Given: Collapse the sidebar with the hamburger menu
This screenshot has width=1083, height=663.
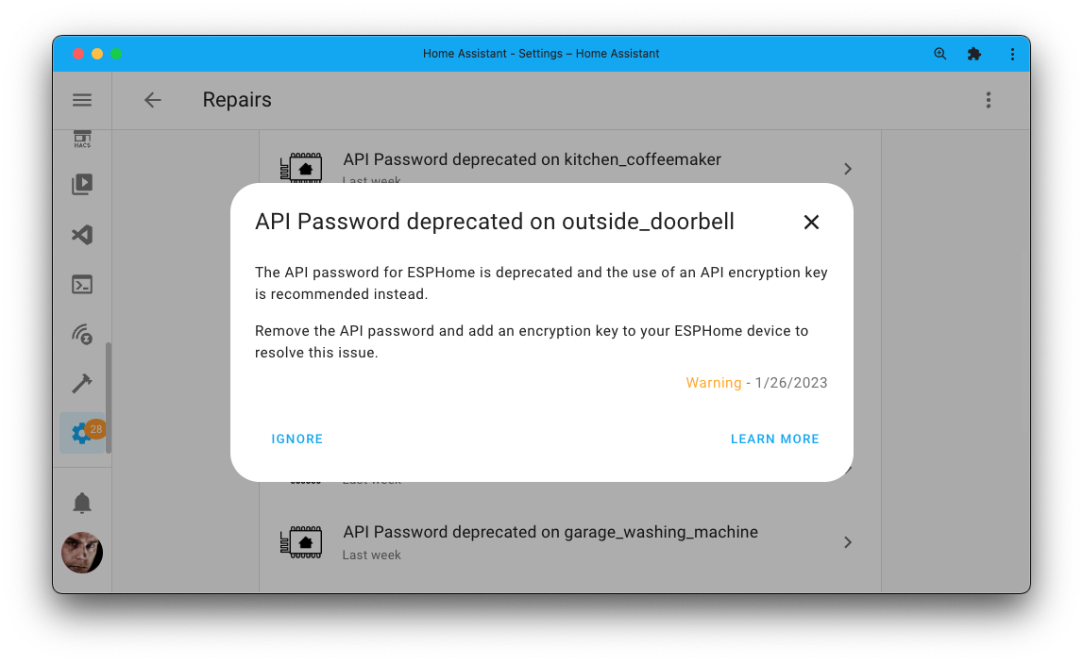Looking at the screenshot, I should (82, 100).
